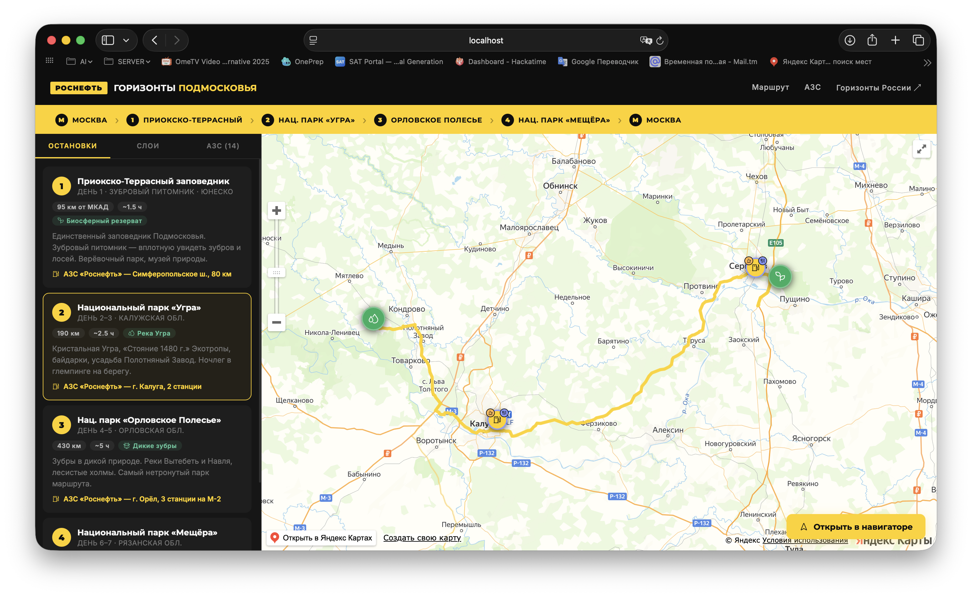Reload the page in Safari
This screenshot has height=597, width=972.
click(660, 40)
